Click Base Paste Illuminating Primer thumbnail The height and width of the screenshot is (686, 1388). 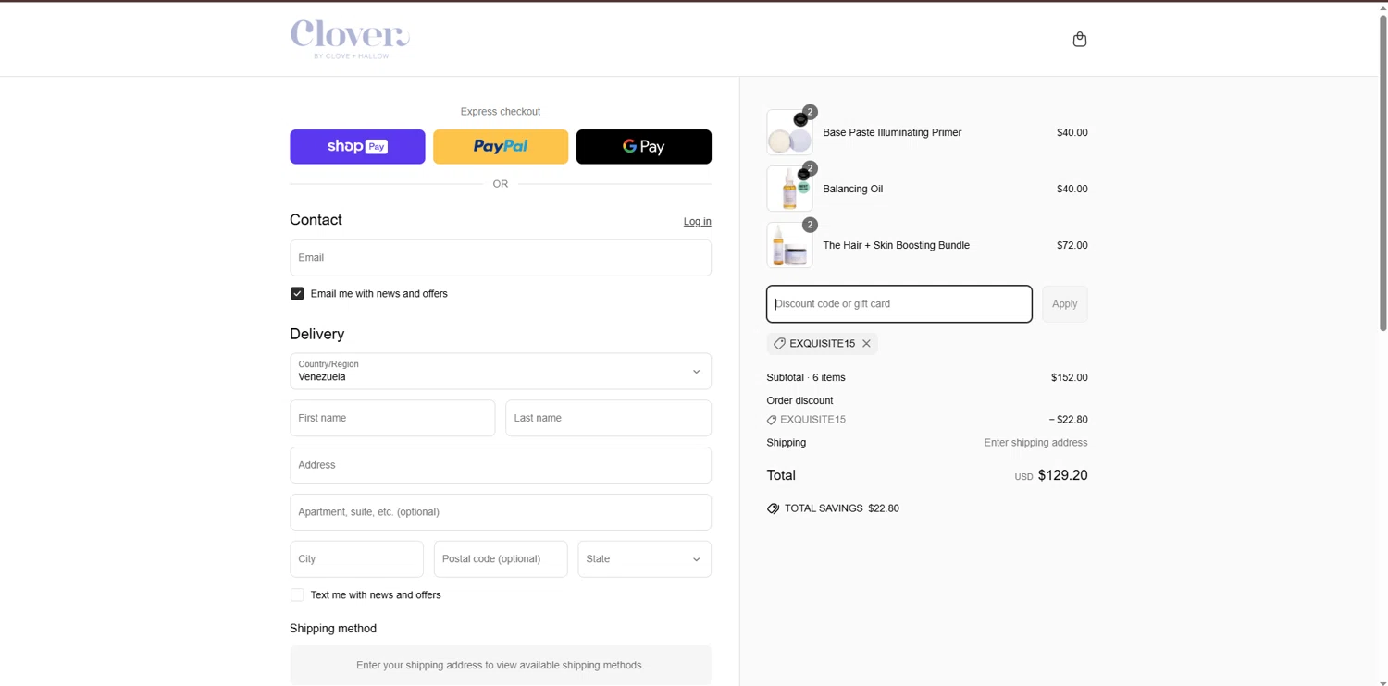(x=789, y=132)
